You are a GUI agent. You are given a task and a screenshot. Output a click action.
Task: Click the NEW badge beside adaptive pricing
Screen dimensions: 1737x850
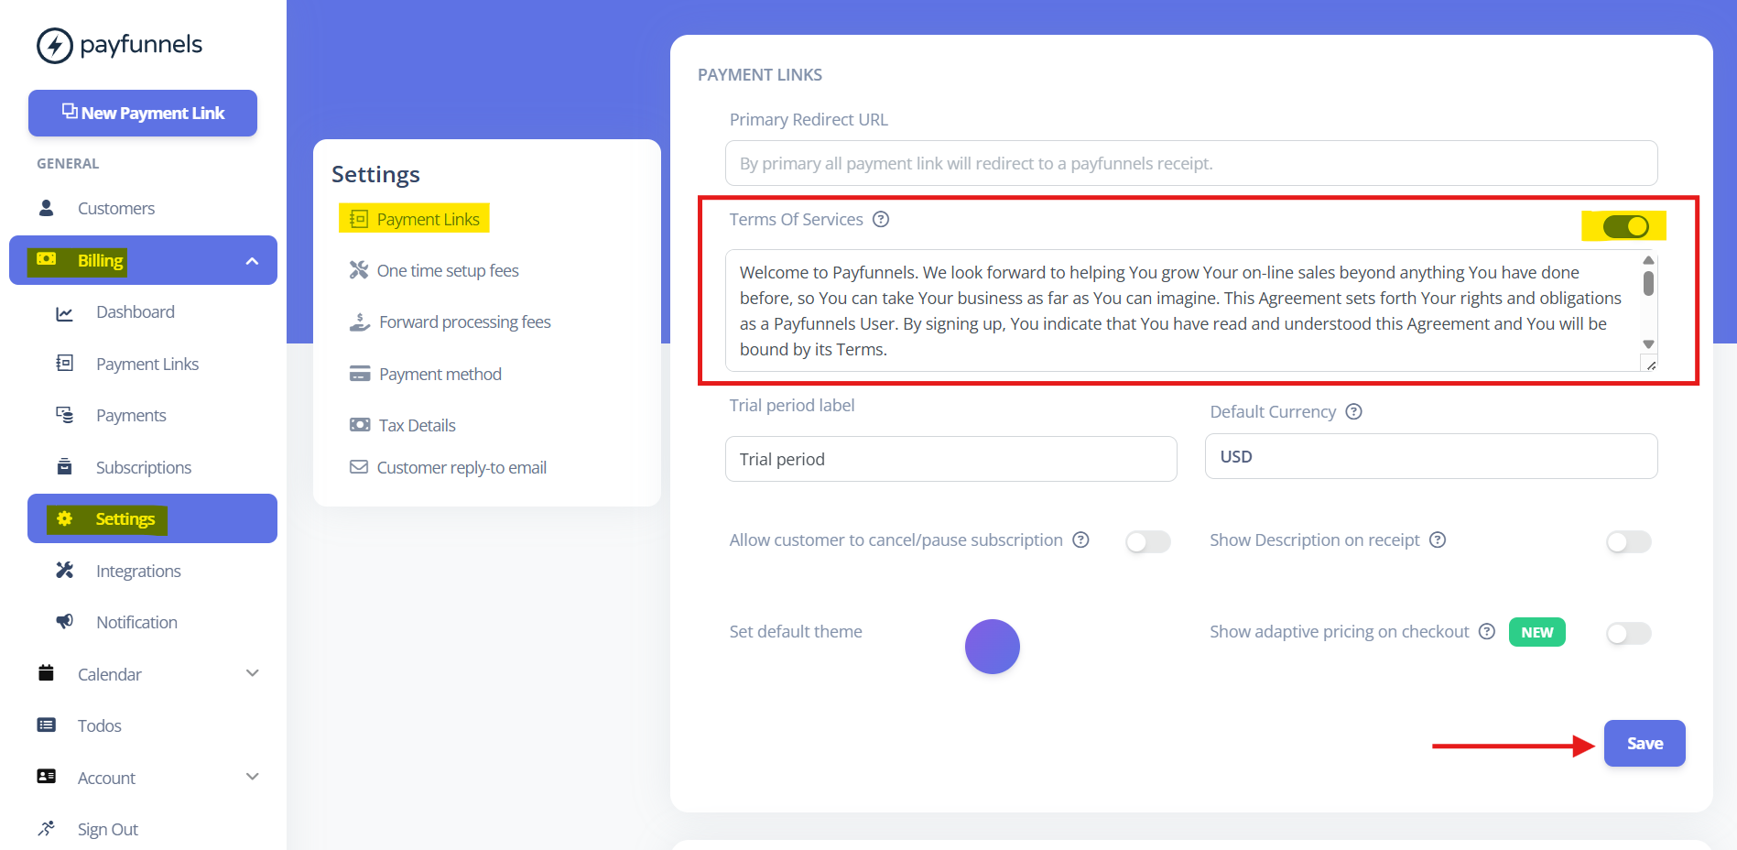pos(1537,632)
